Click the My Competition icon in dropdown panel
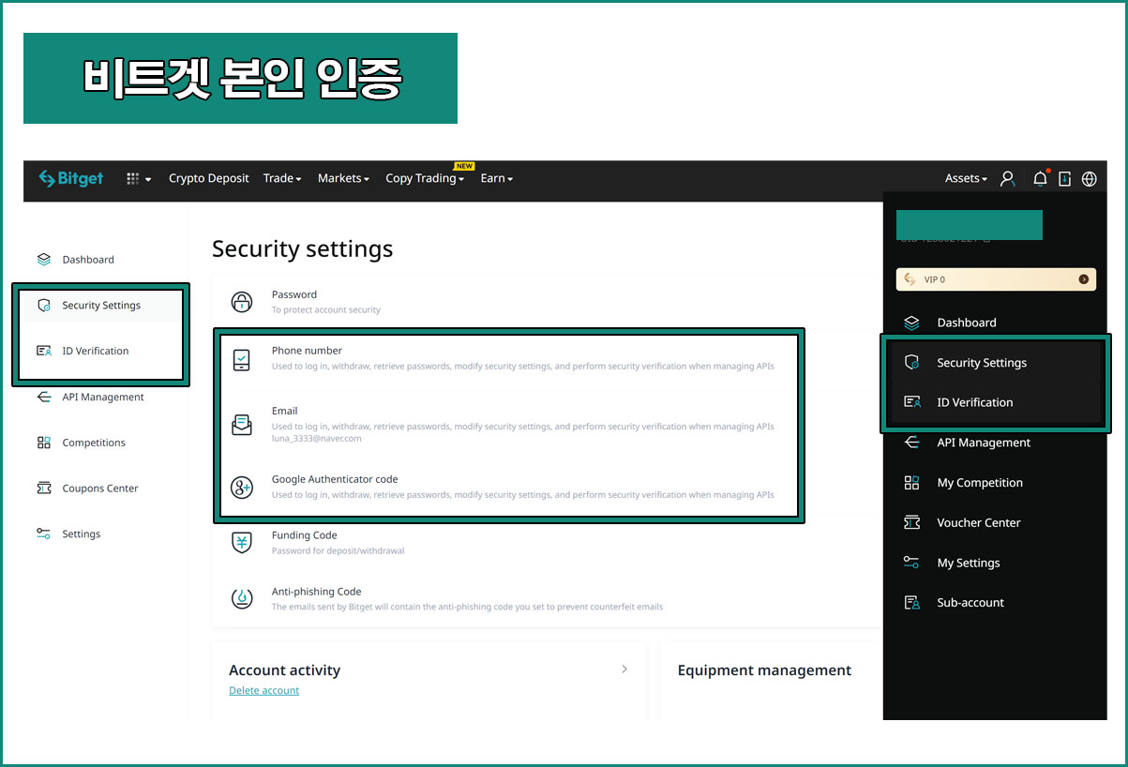The image size is (1128, 767). 911,483
